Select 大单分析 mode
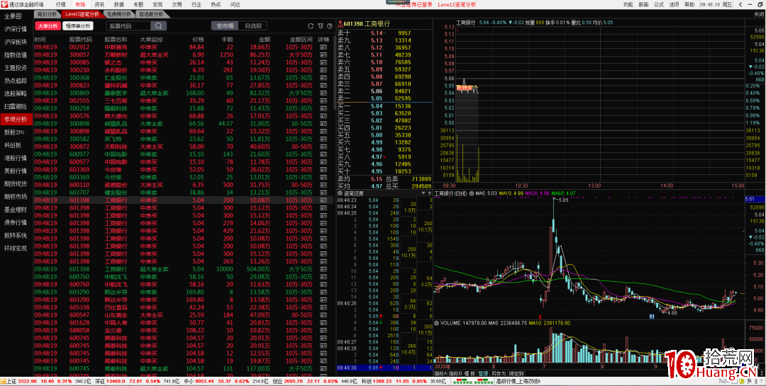 (48, 26)
